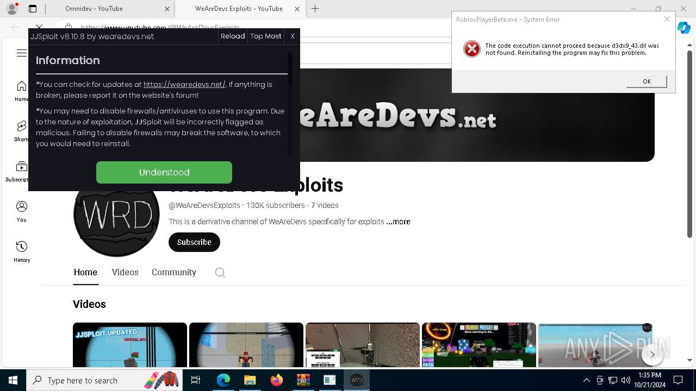Close the Omnidev - YouTube tab
This screenshot has width=696, height=391.
tap(167, 9)
